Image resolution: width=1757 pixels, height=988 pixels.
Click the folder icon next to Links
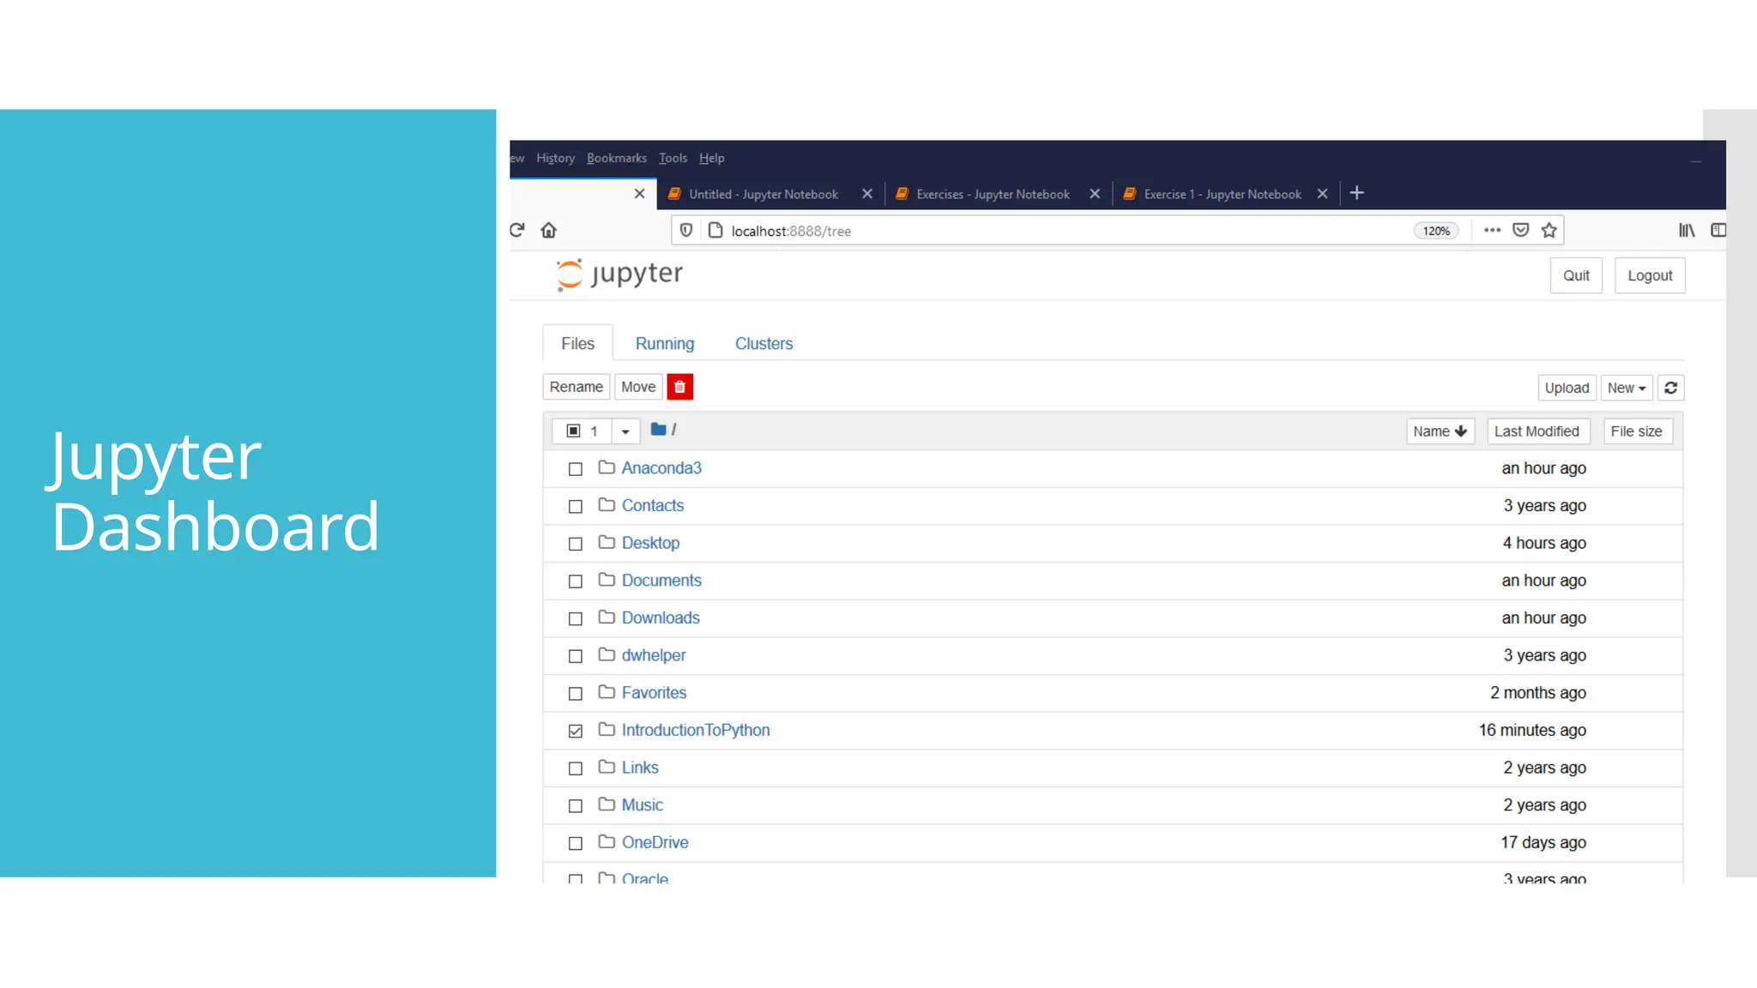coord(607,767)
